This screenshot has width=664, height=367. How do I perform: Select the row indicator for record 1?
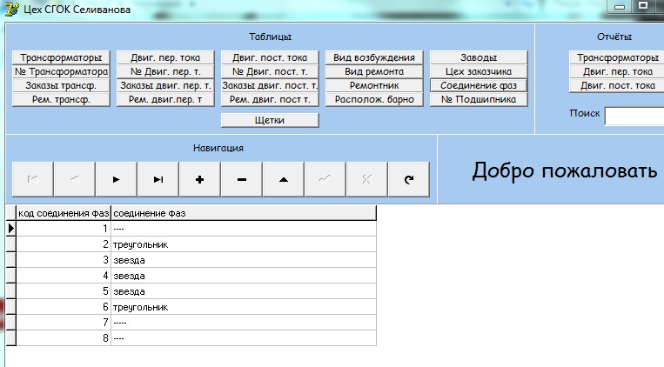coord(11,229)
